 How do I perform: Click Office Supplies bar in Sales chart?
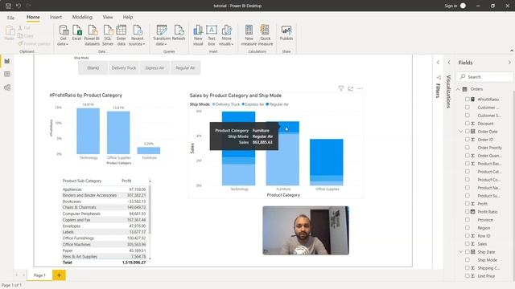point(327,162)
